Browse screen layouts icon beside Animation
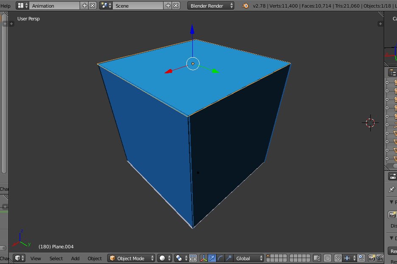The width and height of the screenshot is (397, 264). [22, 6]
